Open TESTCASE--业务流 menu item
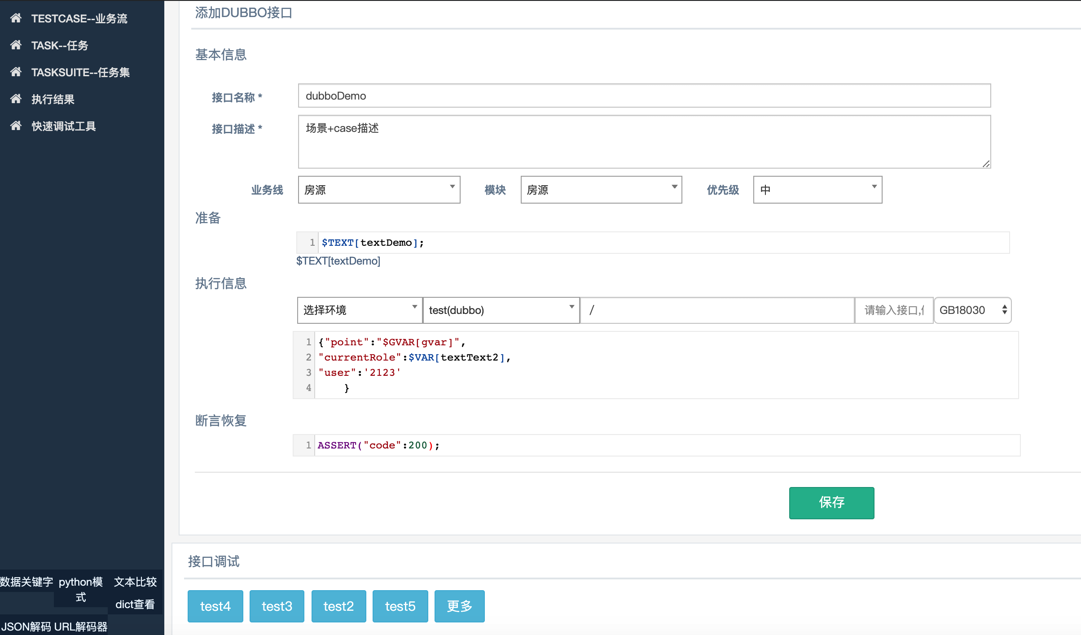The image size is (1081, 635). [x=79, y=18]
